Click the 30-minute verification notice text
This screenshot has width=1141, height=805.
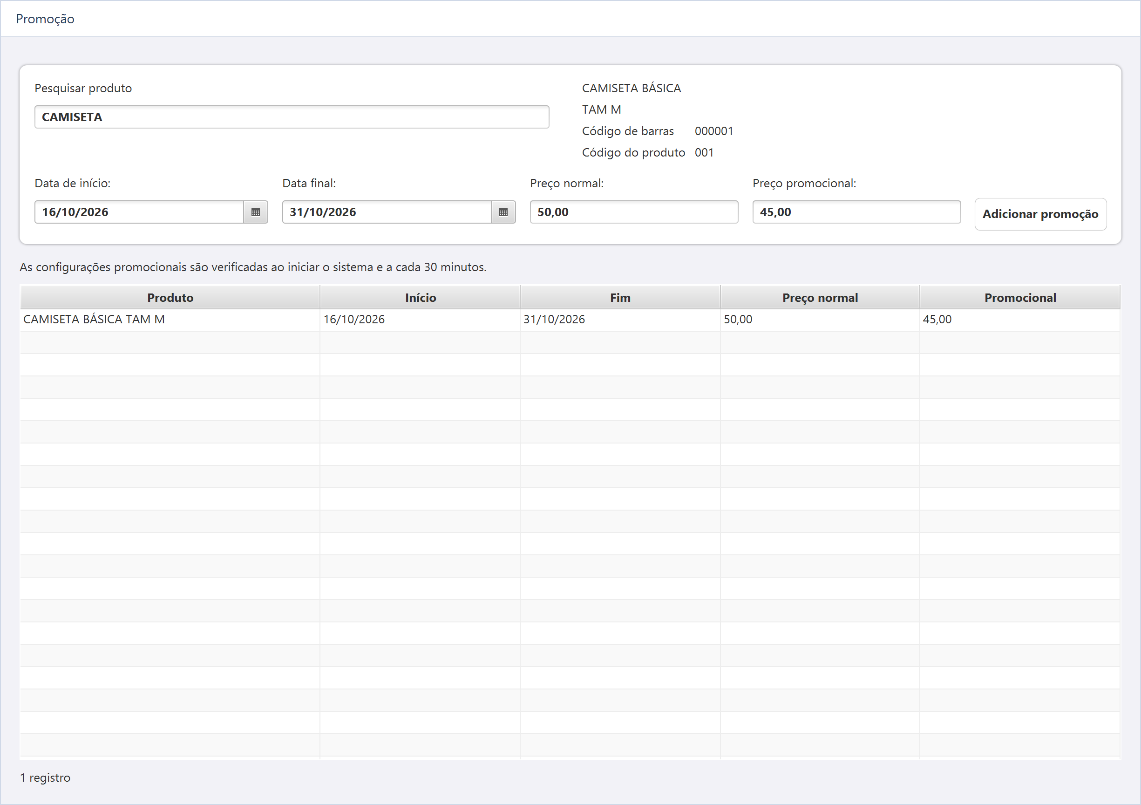coord(253,267)
